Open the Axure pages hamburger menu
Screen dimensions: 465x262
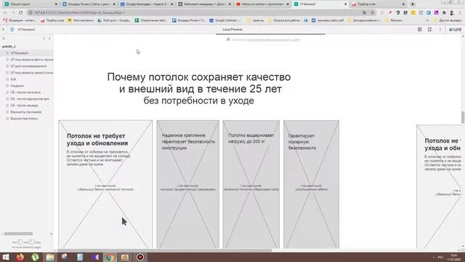(12, 29)
